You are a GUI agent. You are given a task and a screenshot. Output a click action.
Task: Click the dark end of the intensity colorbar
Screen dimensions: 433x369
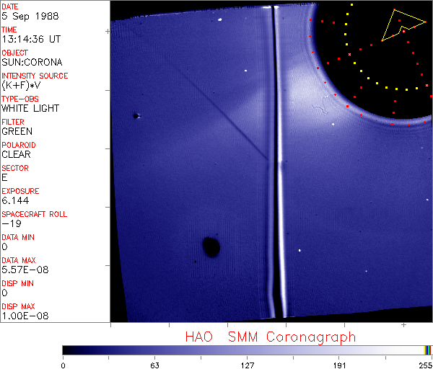click(x=68, y=350)
